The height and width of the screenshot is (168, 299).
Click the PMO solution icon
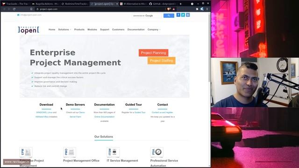tap(70, 152)
